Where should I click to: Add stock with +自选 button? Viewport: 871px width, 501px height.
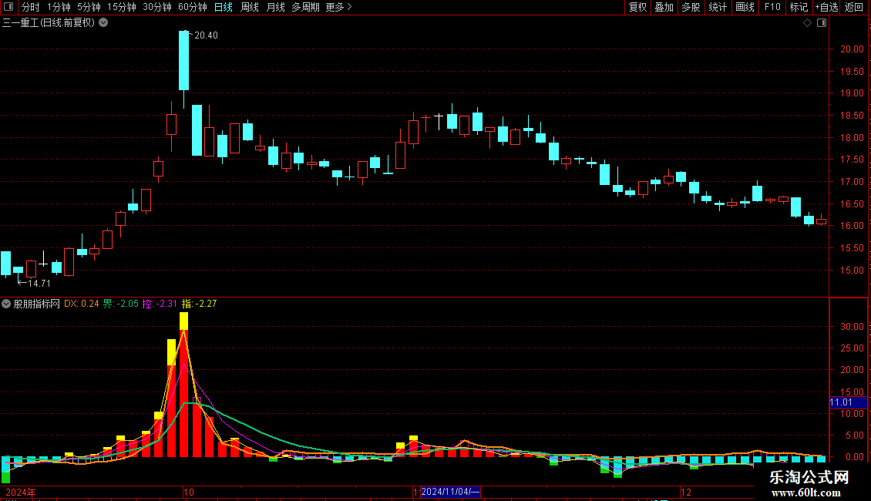point(826,7)
